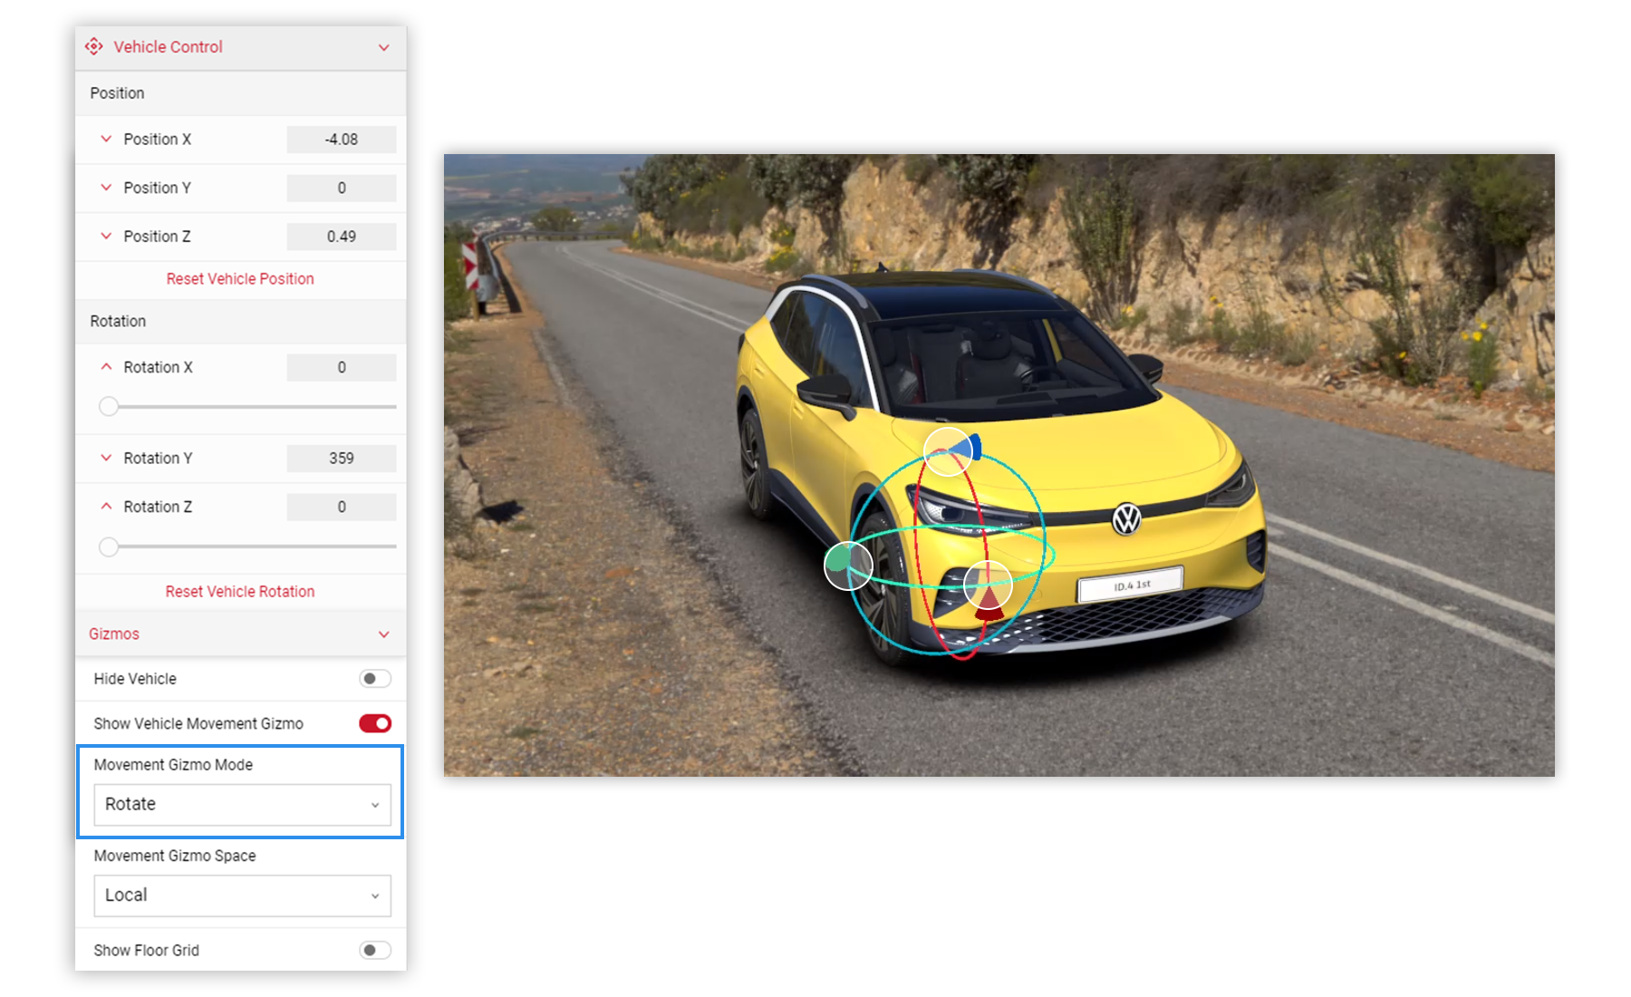Image resolution: width=1631 pixels, height=997 pixels.
Task: Click the Vehicle Control panel title
Action: (x=168, y=47)
